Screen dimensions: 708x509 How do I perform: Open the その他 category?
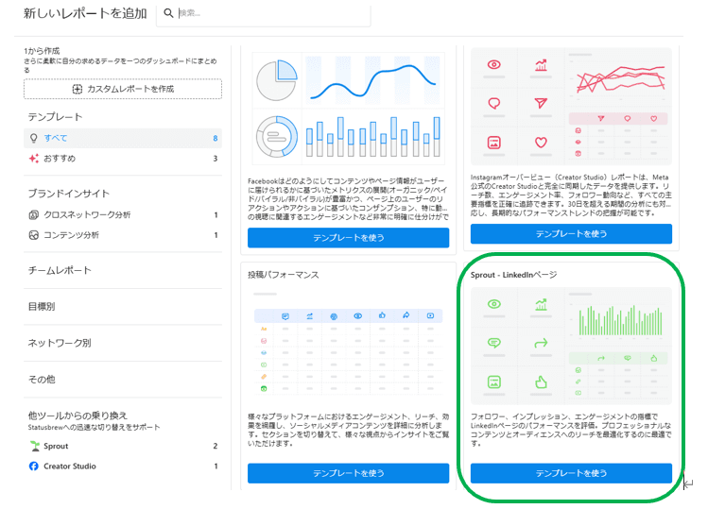coord(42,379)
